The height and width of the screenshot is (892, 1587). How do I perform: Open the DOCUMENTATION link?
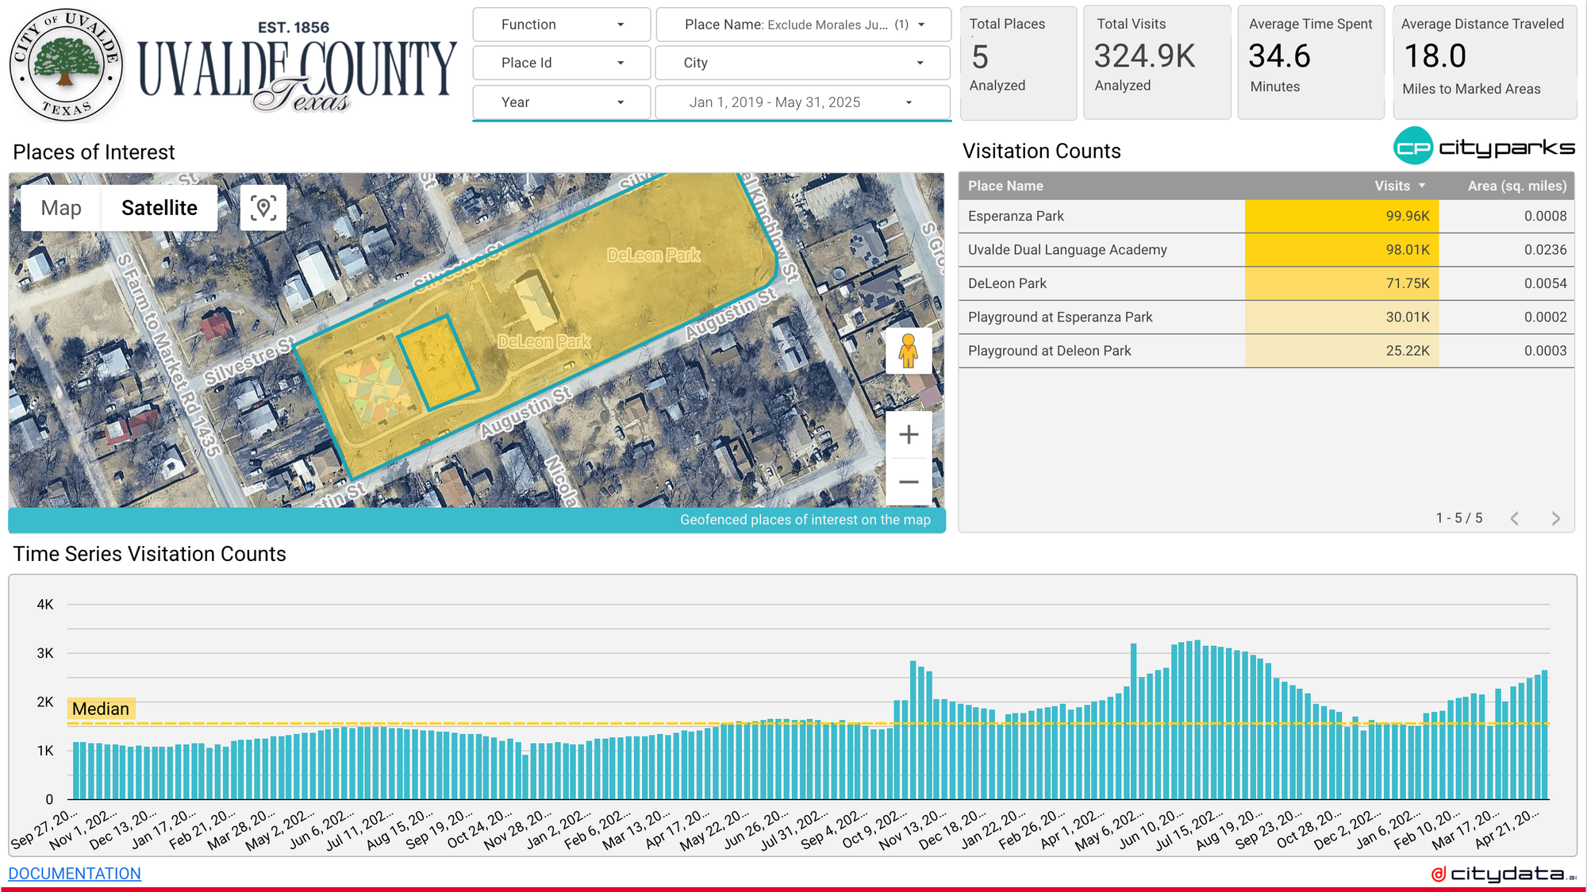[75, 873]
